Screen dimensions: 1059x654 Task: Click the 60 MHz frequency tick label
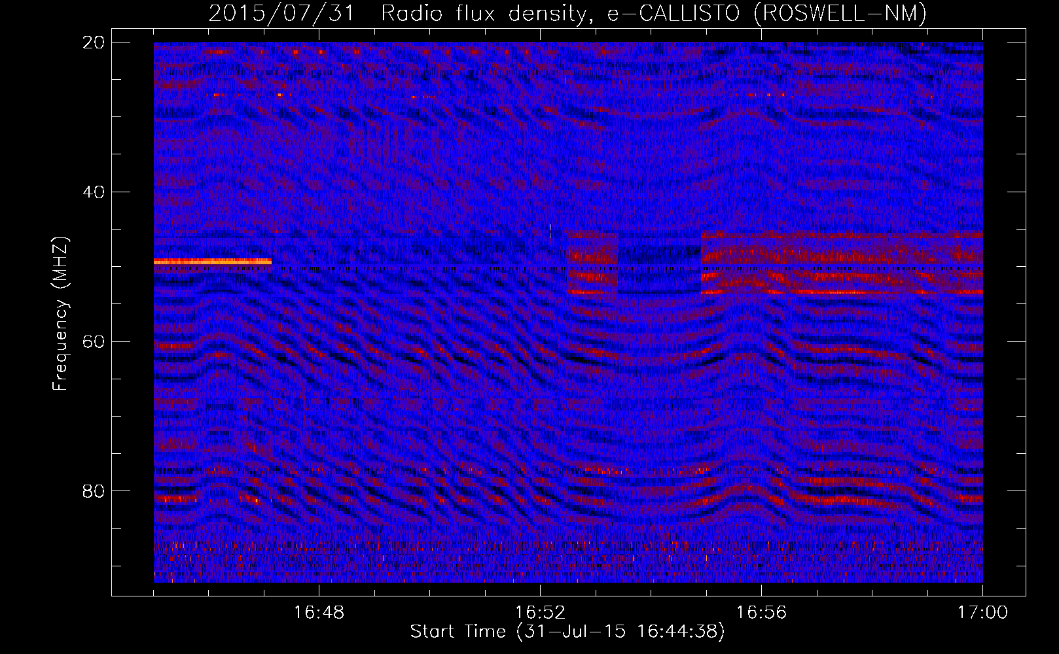[94, 341]
